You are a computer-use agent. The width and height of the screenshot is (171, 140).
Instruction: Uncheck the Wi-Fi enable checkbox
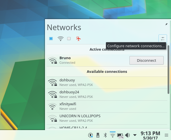coord(51,39)
